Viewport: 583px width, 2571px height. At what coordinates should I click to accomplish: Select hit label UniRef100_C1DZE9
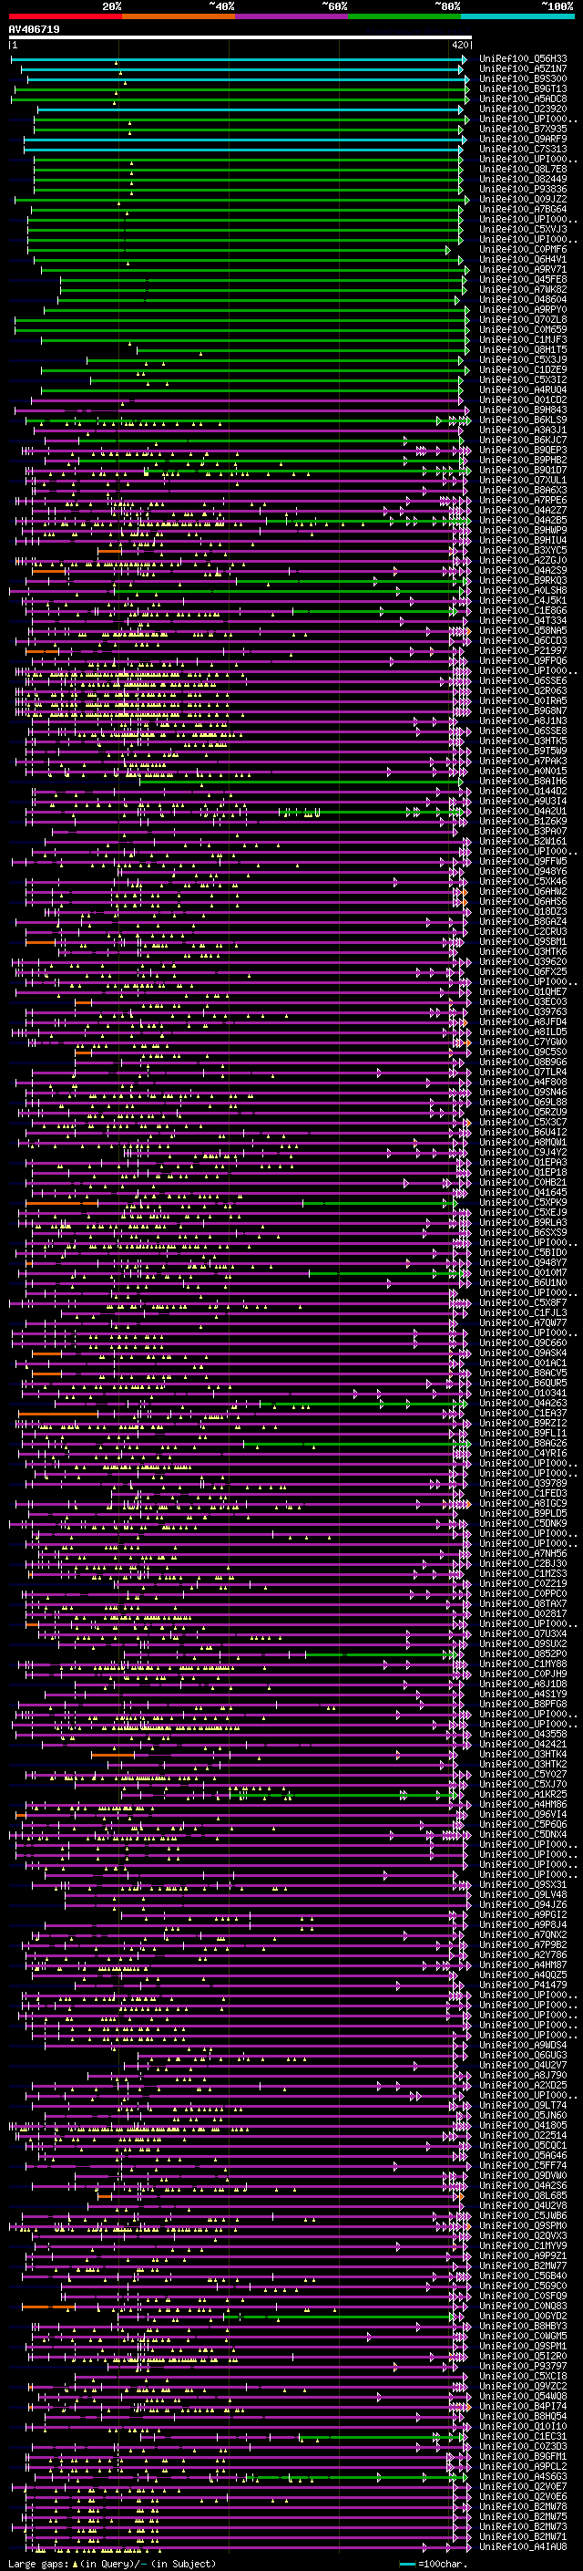[x=523, y=369]
